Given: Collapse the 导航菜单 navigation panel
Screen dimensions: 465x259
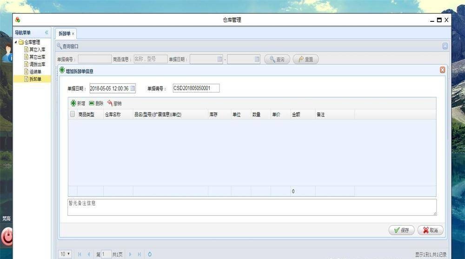Looking at the screenshot, I should (x=46, y=33).
